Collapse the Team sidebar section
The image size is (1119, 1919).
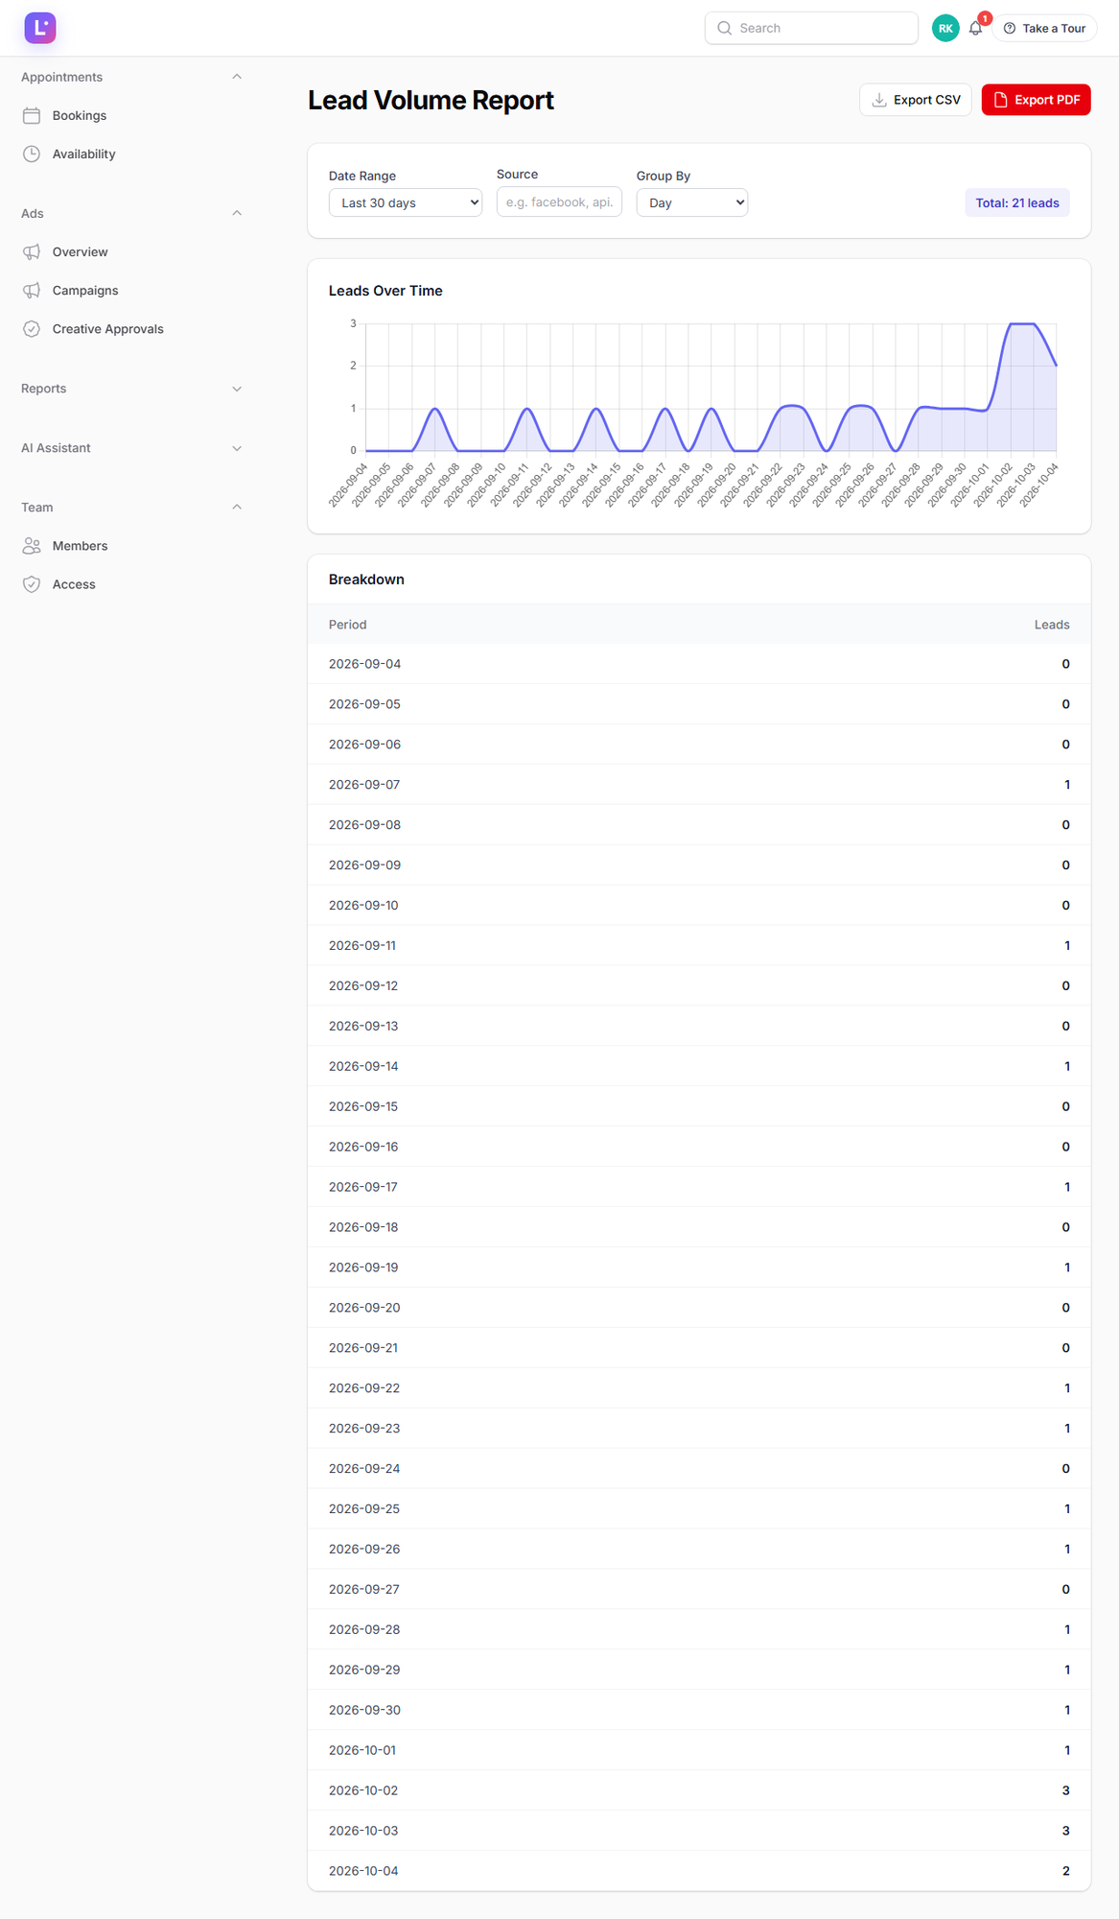(132, 508)
